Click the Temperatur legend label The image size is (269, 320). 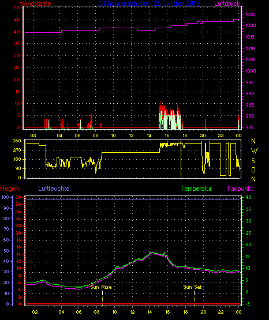(x=196, y=189)
